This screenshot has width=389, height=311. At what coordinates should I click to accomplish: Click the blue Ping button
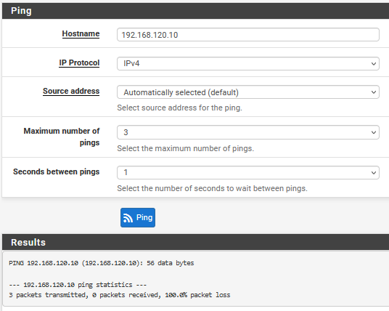[138, 217]
